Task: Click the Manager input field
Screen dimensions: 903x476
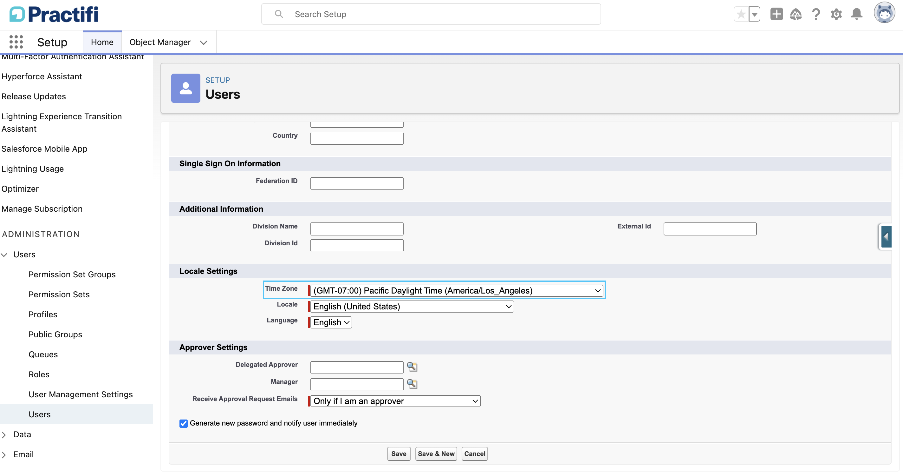Action: pyautogui.click(x=356, y=384)
